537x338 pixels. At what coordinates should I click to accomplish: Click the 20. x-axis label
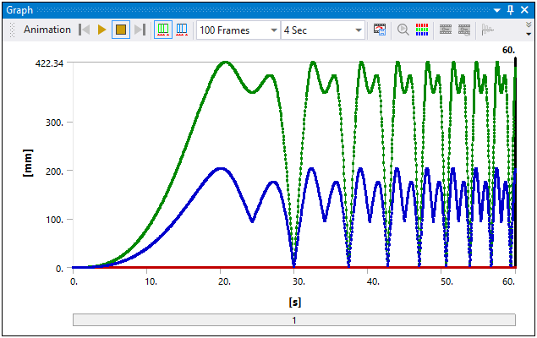click(224, 281)
